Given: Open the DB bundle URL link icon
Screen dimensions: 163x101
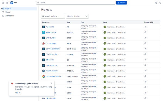Looking at the screenshot, I should pos(145,60).
